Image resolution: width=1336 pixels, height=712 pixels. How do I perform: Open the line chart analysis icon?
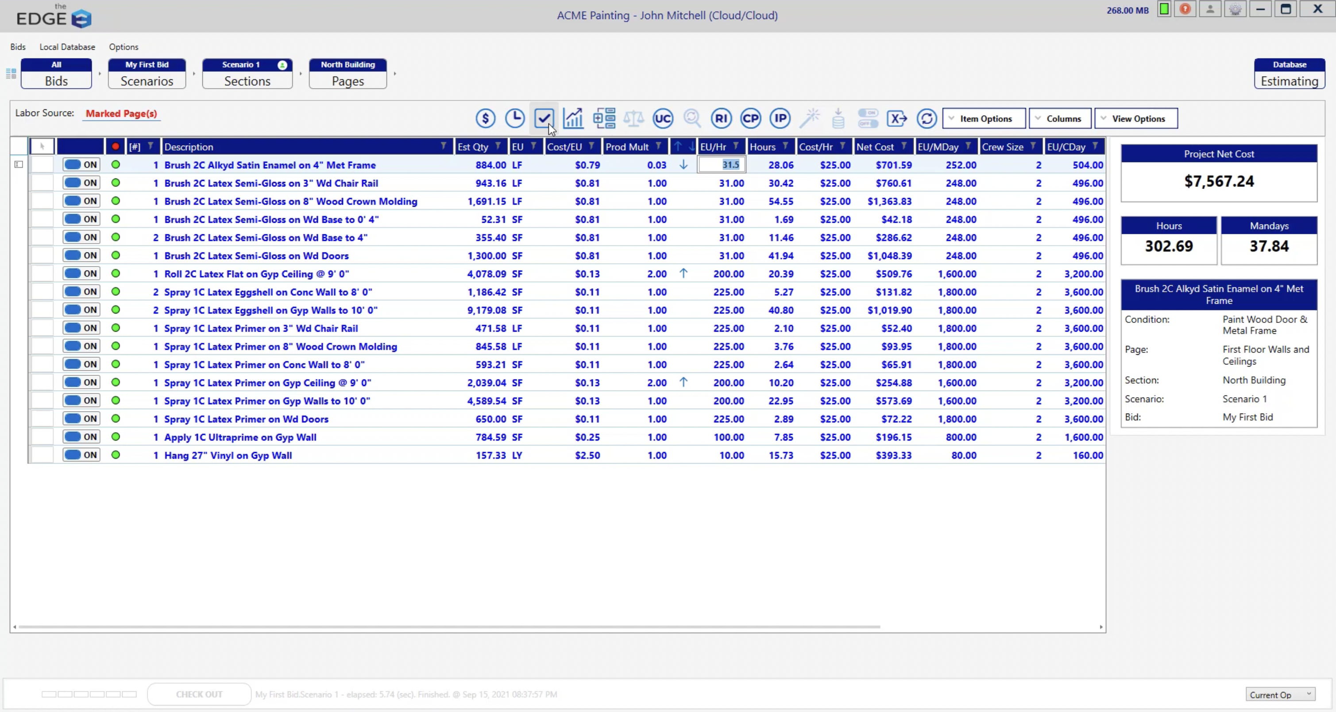coord(573,119)
